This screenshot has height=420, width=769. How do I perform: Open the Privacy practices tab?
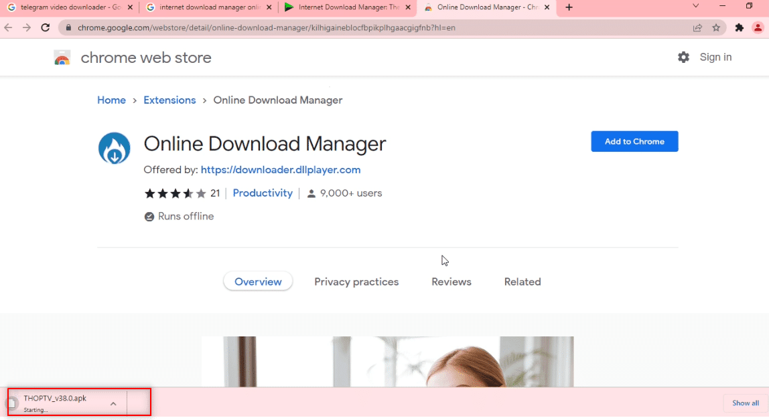point(356,282)
